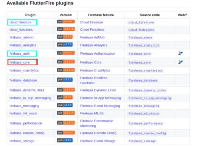
Task: Open the firebase_dynamic_links plugin link
Action: tap(27, 90)
